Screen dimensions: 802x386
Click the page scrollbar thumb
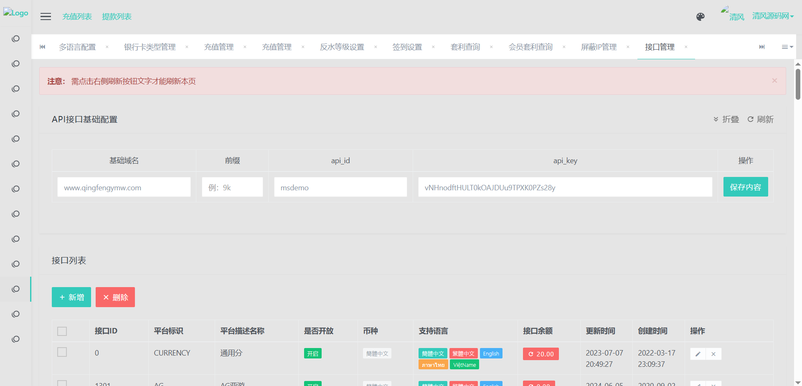pos(798,84)
